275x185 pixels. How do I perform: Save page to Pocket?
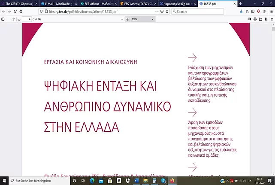(x=162, y=12)
